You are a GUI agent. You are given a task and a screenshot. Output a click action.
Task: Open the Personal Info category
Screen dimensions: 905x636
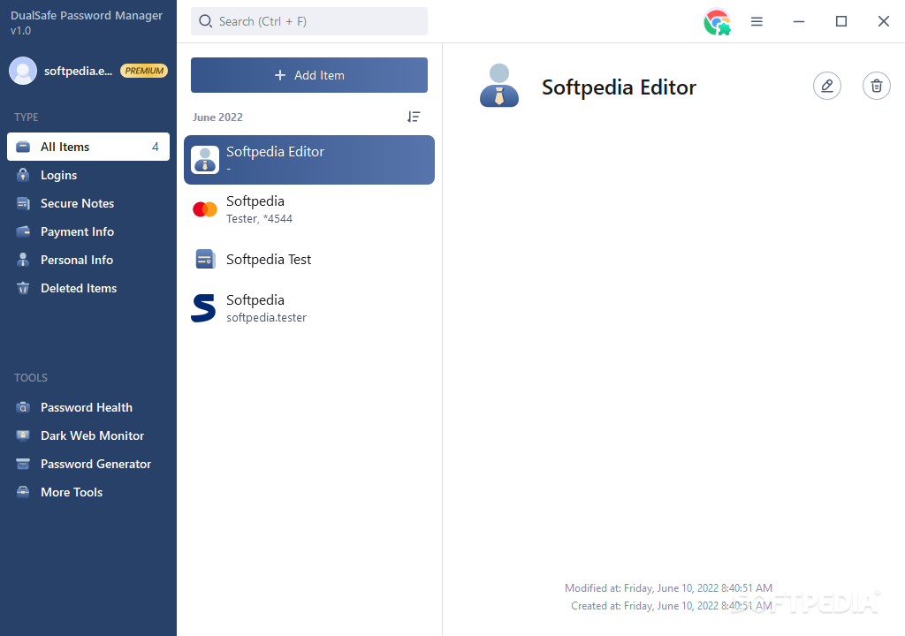88,260
